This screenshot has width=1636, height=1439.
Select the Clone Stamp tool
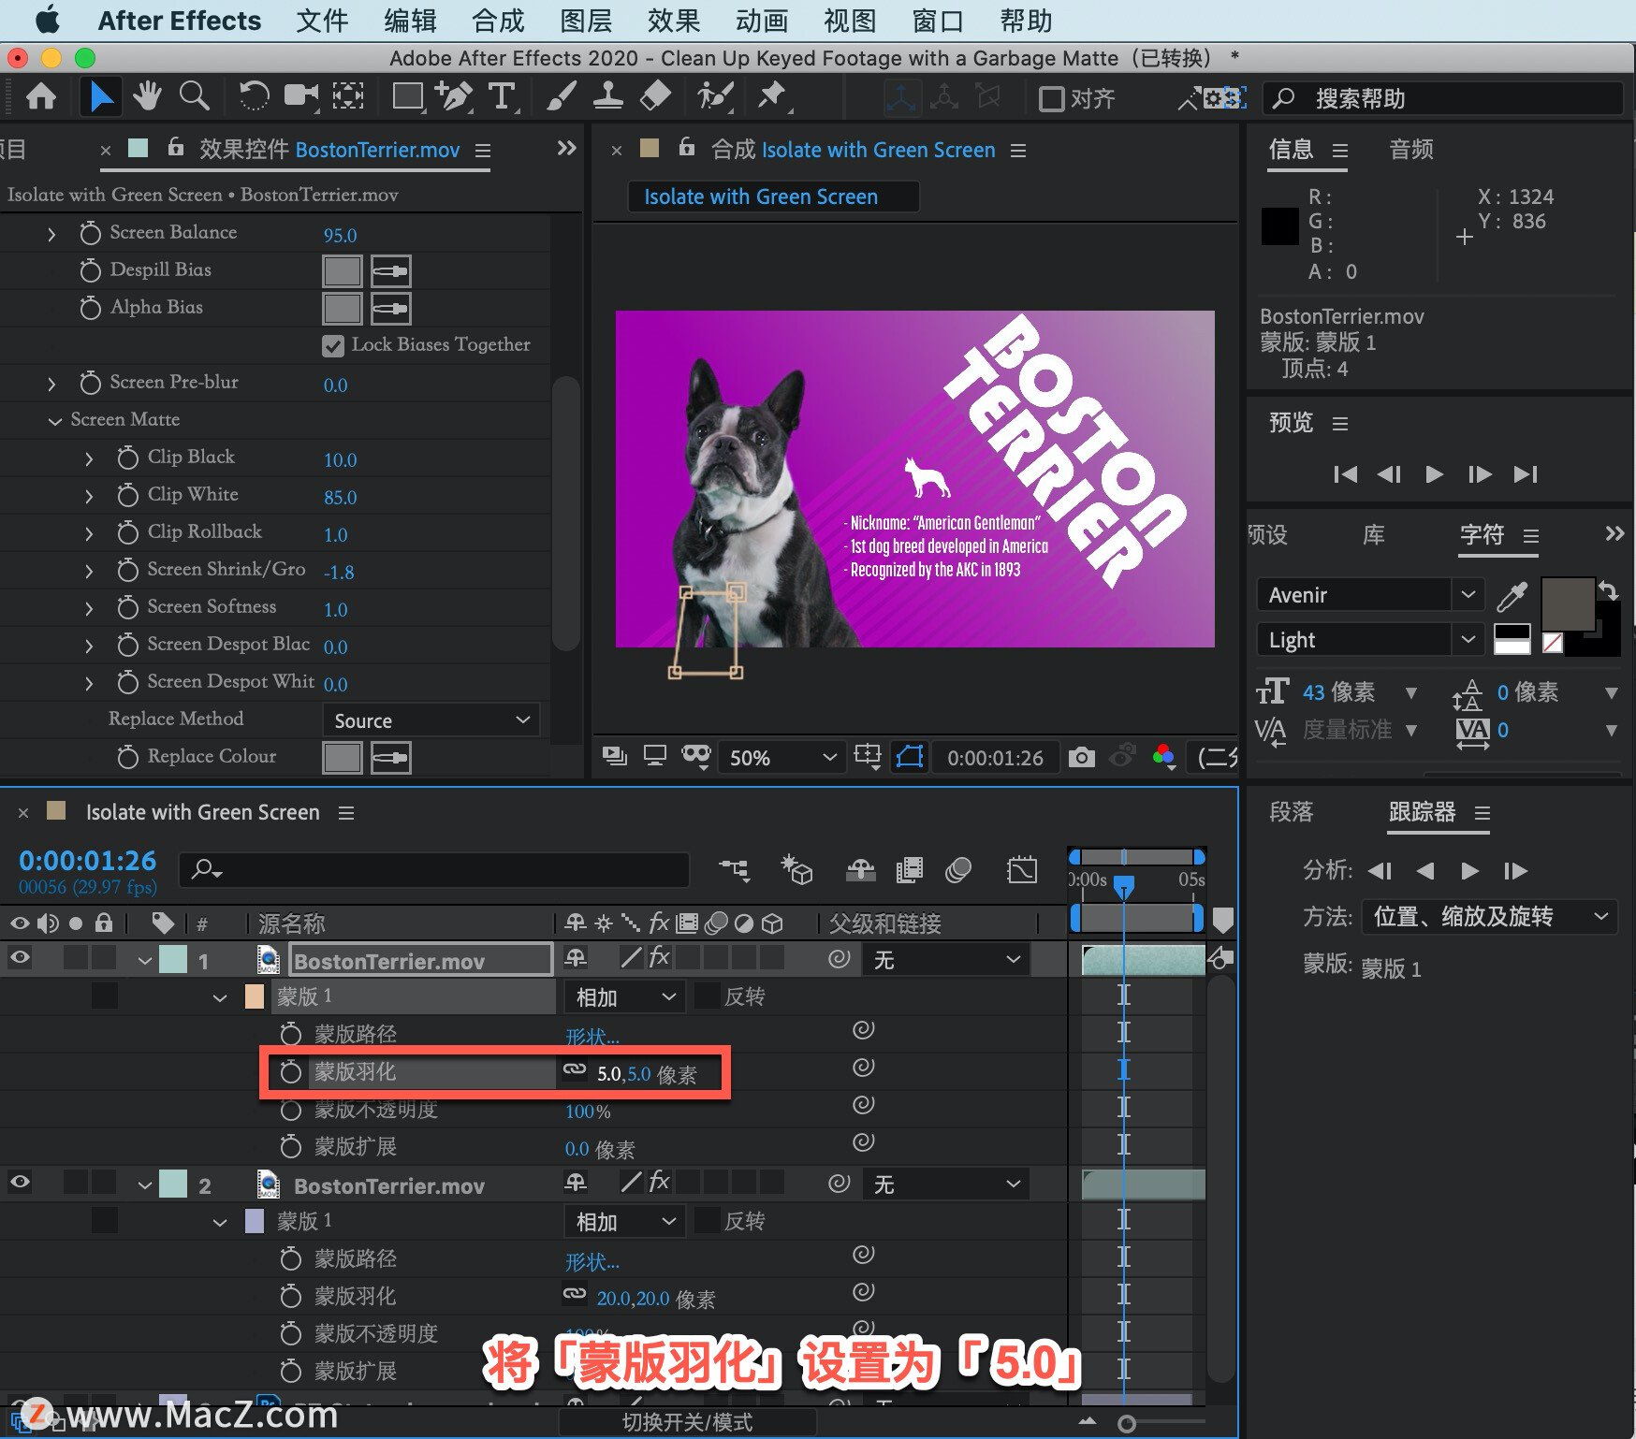point(608,96)
